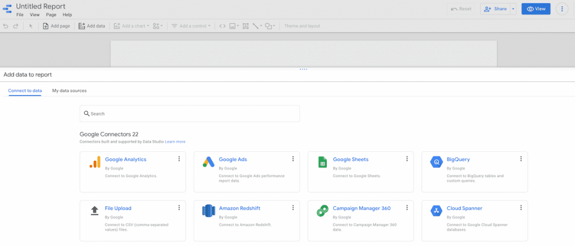Open Google Sheets card options menu

(407, 159)
